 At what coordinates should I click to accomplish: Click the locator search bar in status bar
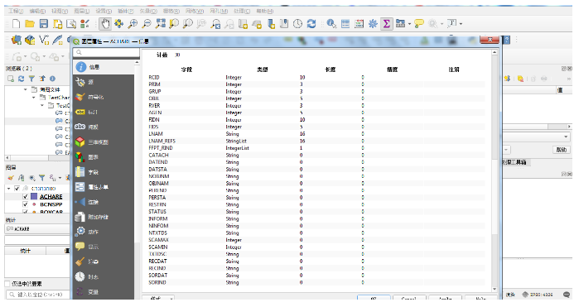37,295
